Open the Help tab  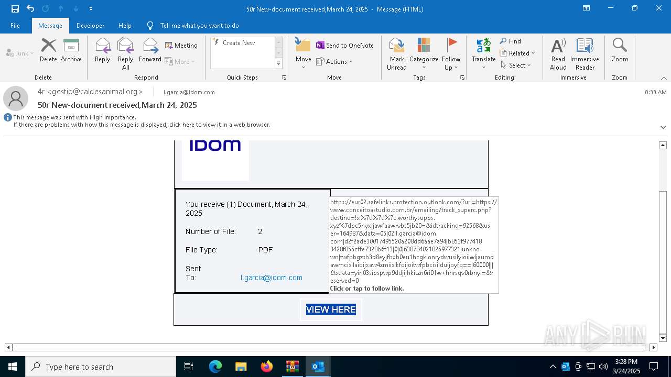125,26
